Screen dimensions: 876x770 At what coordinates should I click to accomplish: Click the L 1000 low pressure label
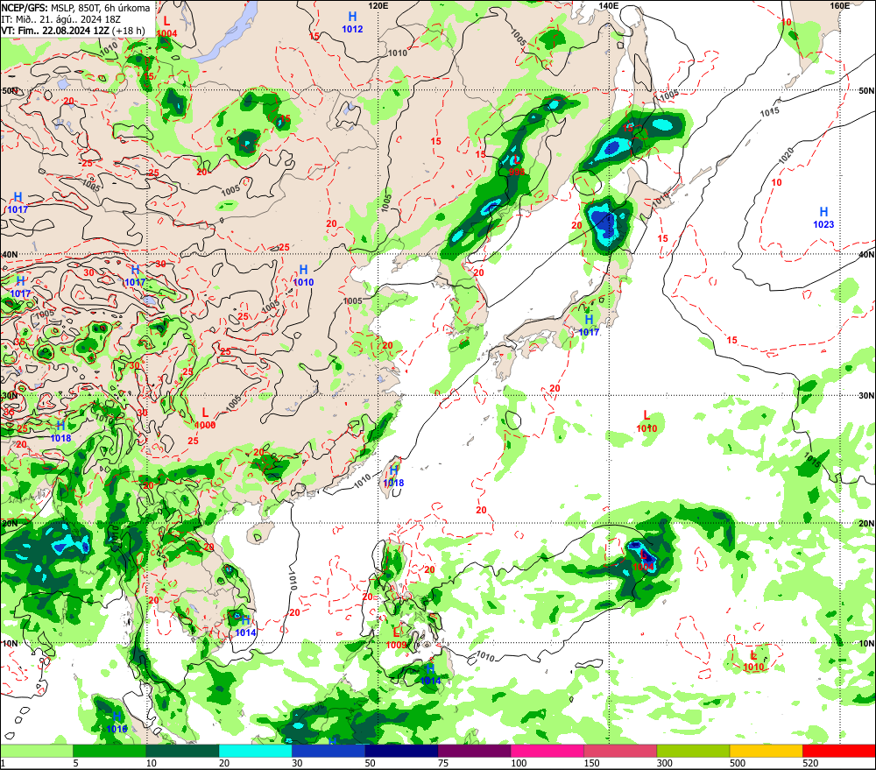205,419
